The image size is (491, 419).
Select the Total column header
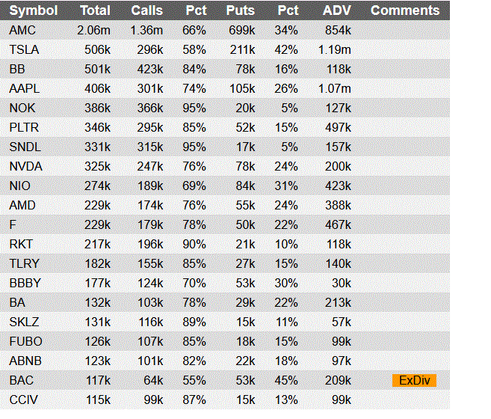point(95,10)
